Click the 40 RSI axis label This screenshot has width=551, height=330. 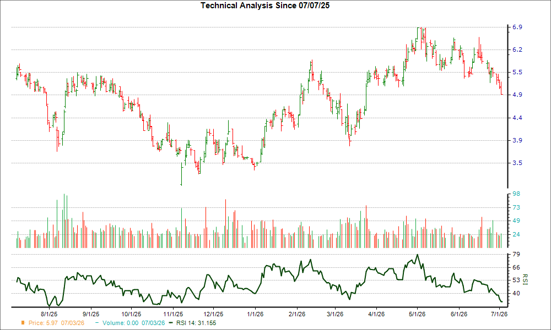click(x=516, y=293)
